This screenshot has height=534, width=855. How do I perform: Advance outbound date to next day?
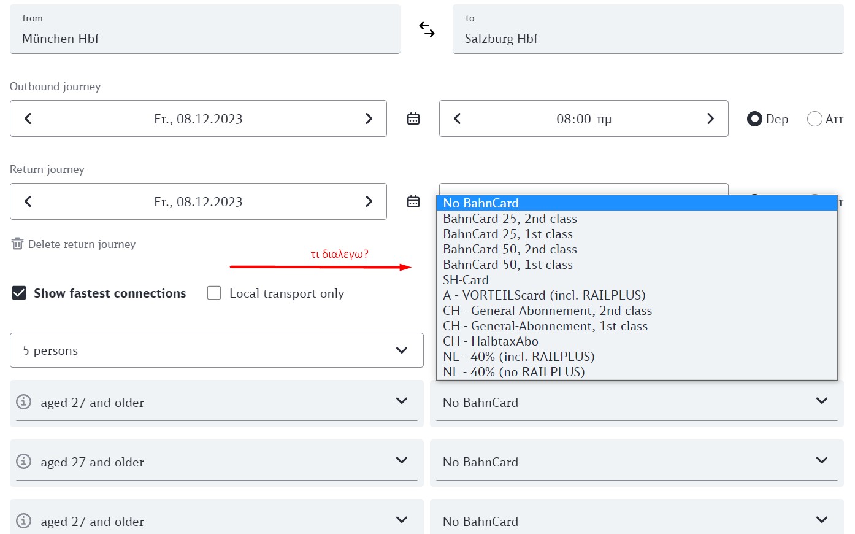[369, 118]
